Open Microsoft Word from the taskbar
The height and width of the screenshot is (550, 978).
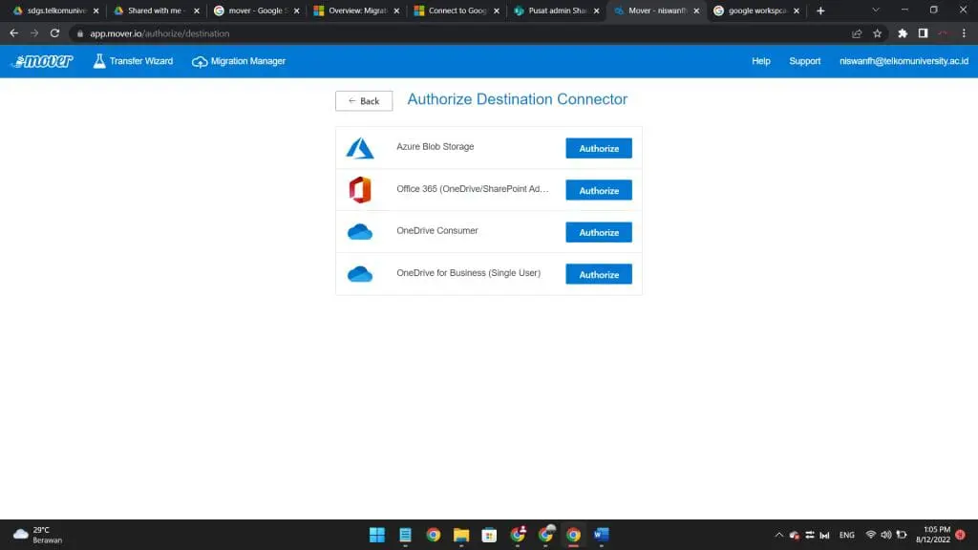[602, 535]
